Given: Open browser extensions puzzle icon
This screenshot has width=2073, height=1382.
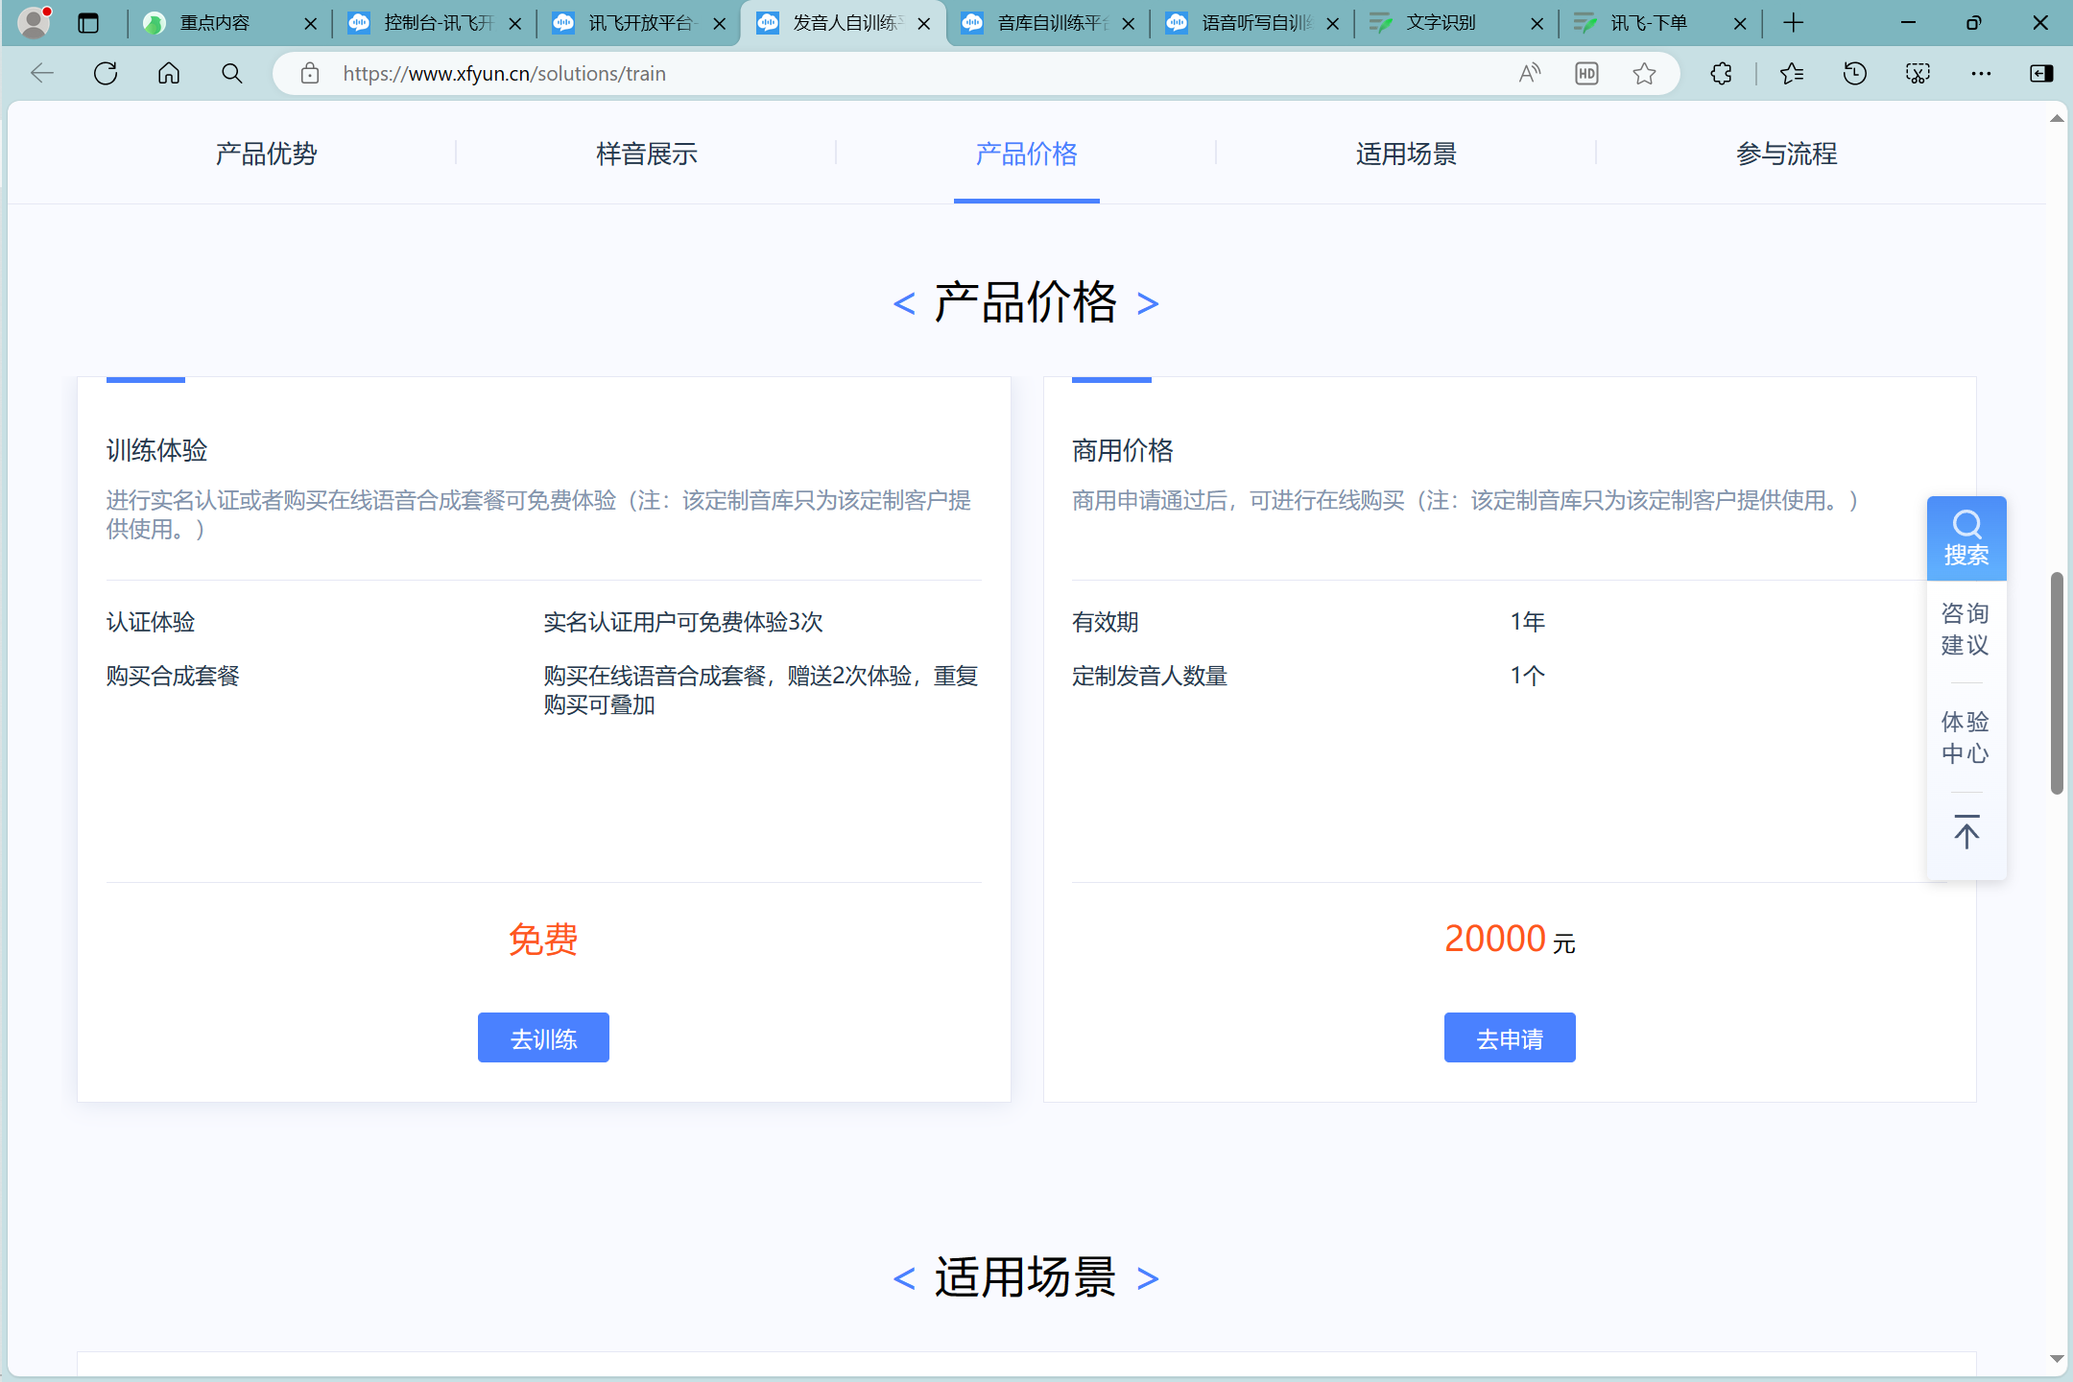Looking at the screenshot, I should pyautogui.click(x=1722, y=74).
